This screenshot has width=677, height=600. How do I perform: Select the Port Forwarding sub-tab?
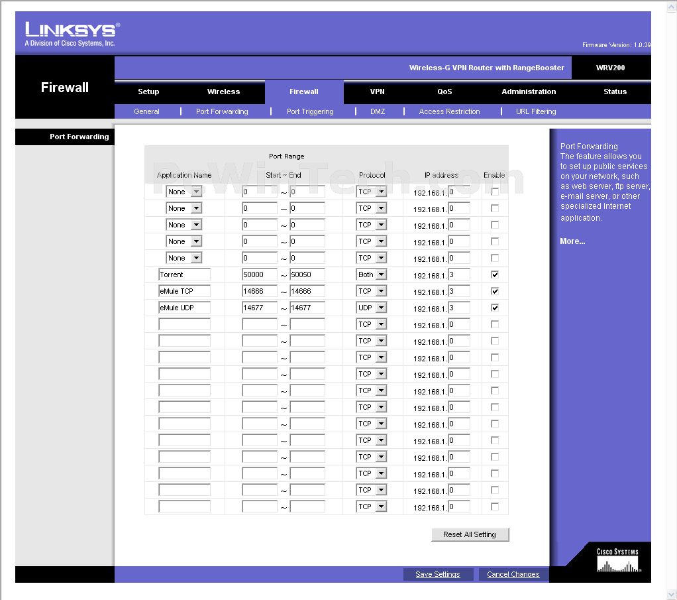222,111
